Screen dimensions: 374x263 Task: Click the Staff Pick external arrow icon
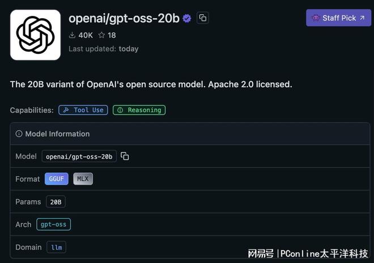pos(362,18)
